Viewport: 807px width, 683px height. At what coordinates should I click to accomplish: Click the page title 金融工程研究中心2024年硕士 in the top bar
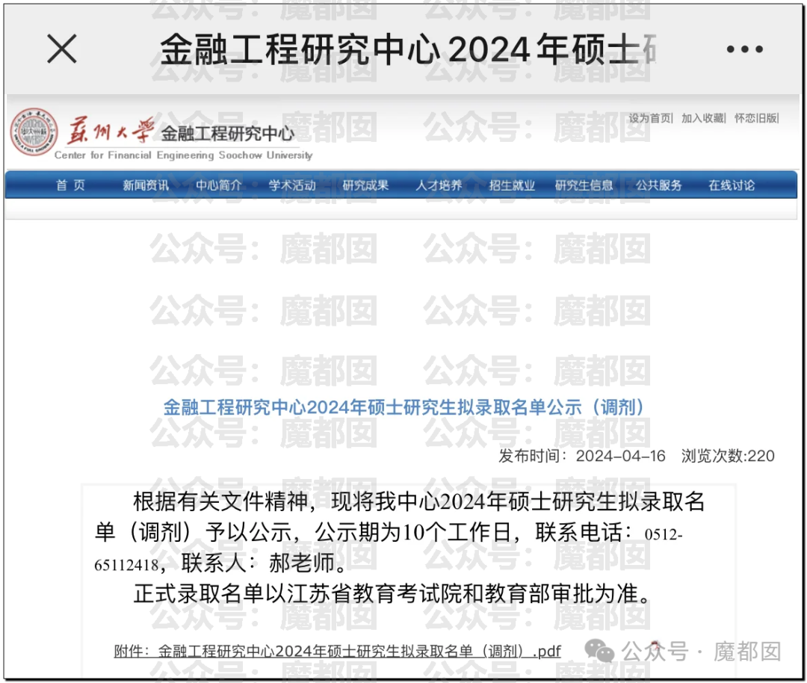408,49
